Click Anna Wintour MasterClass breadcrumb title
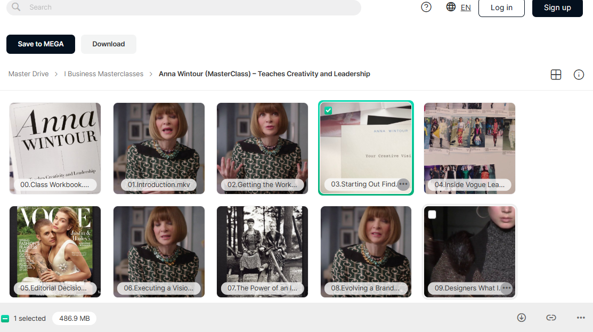593x332 pixels. tap(264, 74)
